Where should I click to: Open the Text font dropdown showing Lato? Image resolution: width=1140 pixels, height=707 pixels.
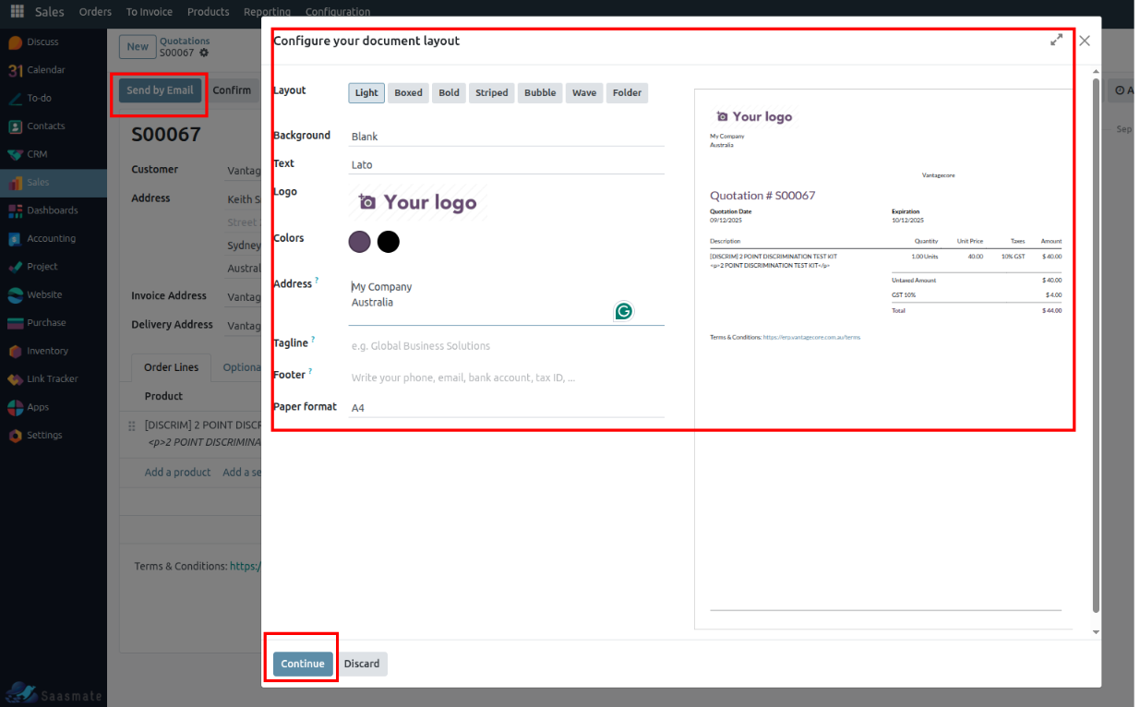505,164
